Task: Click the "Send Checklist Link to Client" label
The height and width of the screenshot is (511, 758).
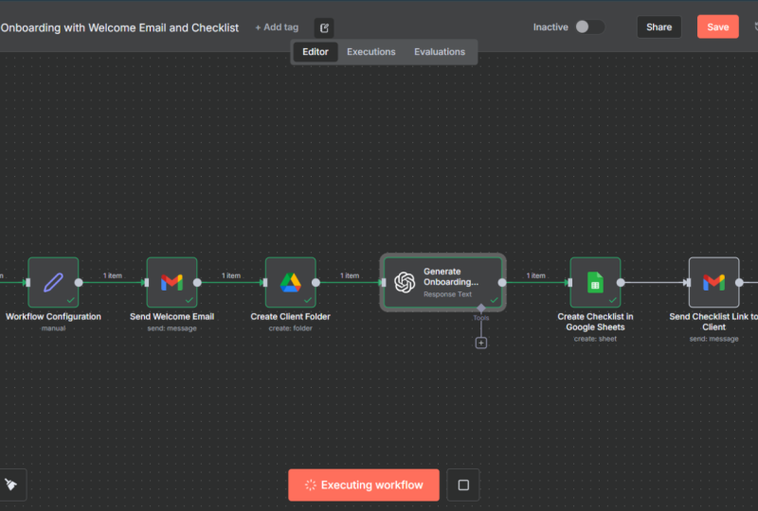Action: (x=714, y=322)
